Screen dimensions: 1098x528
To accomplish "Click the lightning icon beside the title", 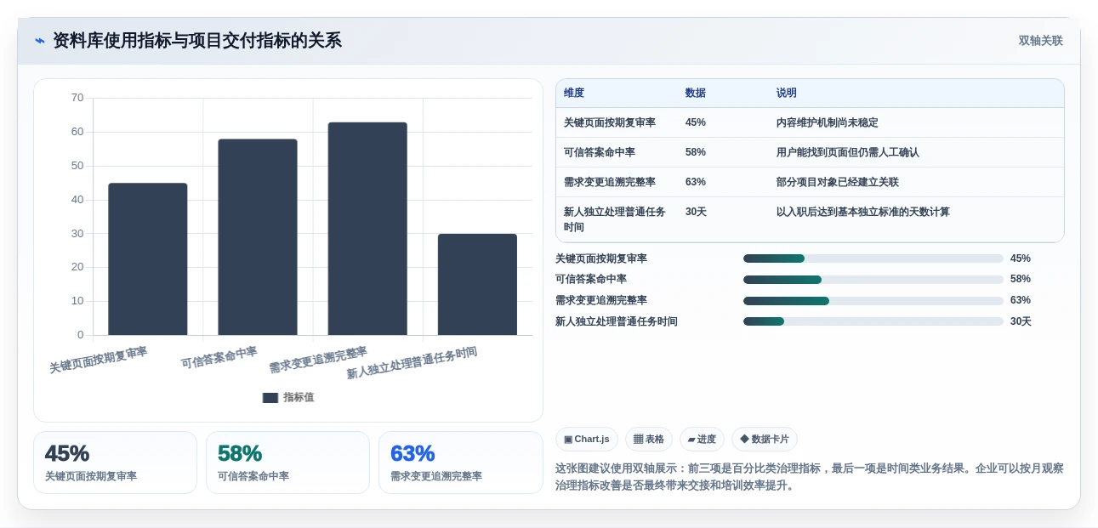I will (x=40, y=41).
